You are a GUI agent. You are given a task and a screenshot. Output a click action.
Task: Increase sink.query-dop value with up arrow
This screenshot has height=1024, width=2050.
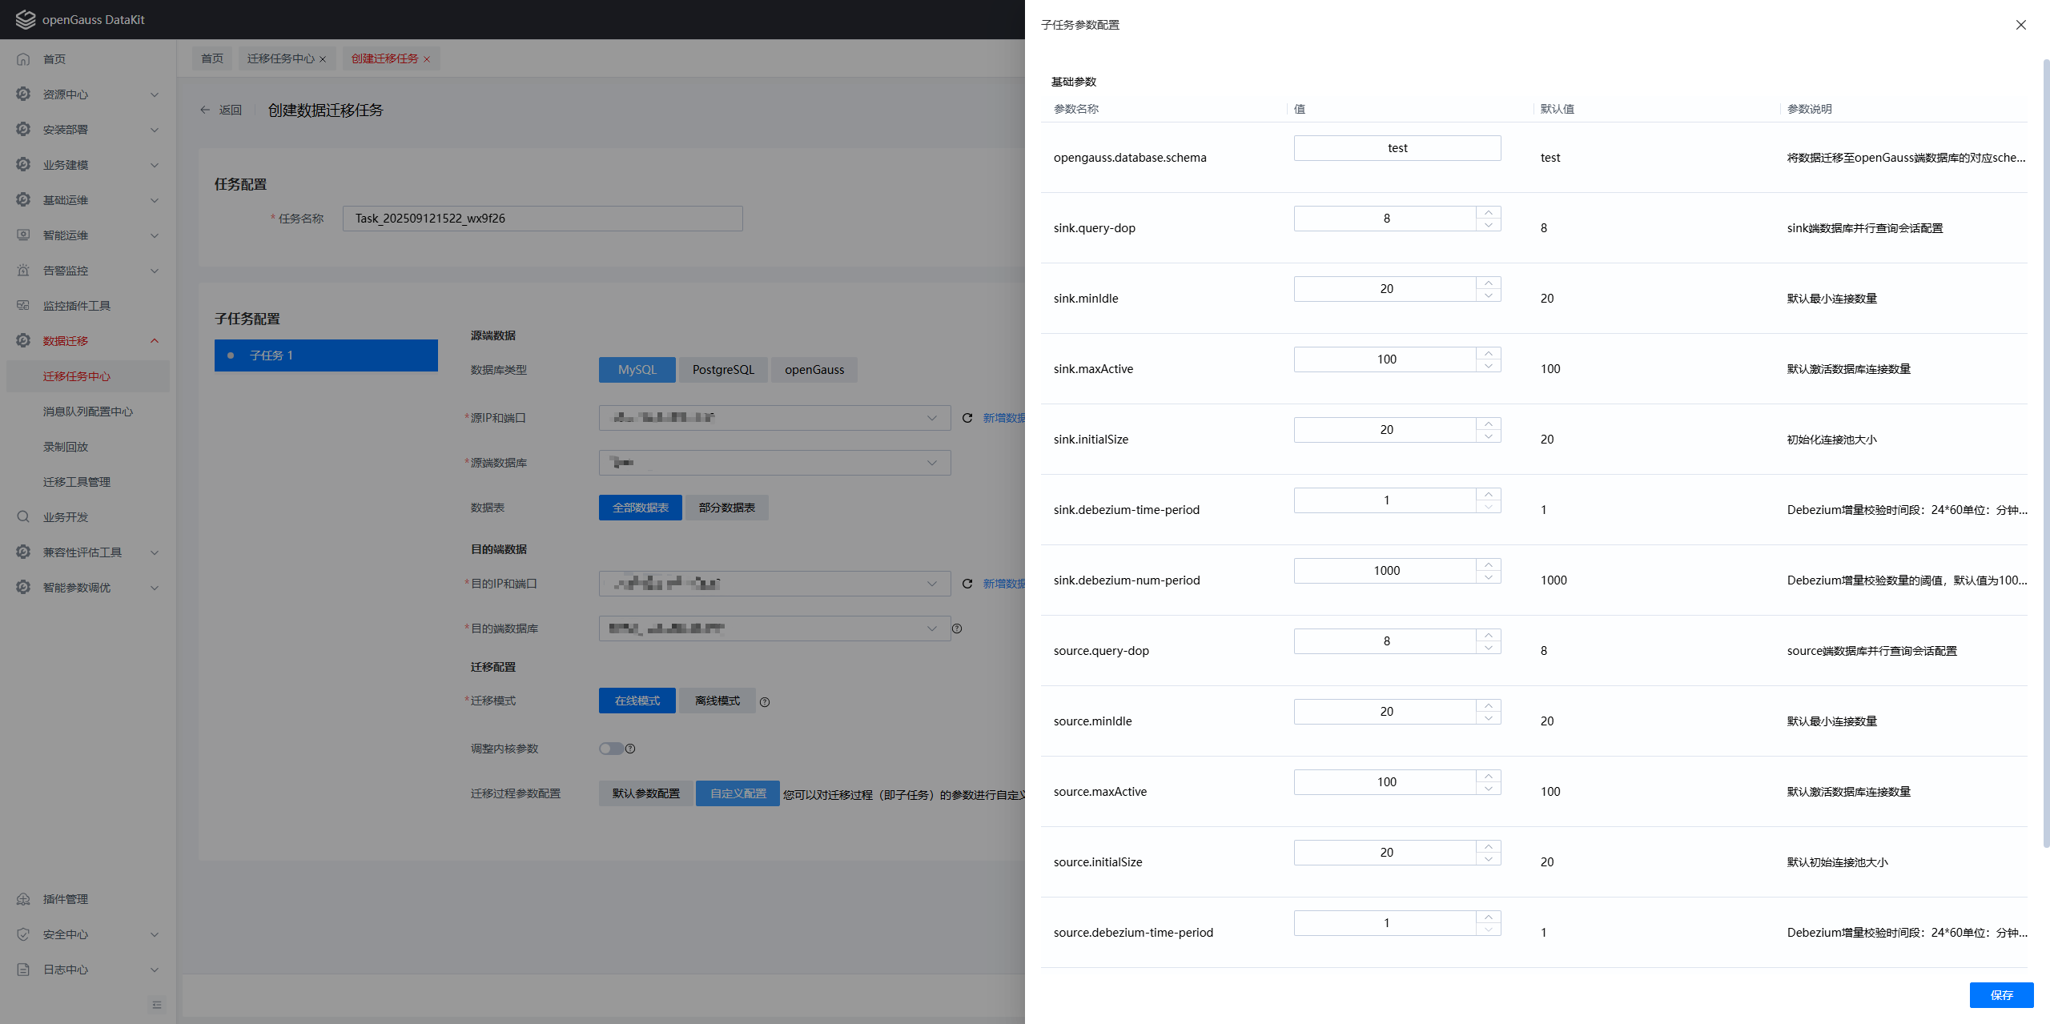1488,213
